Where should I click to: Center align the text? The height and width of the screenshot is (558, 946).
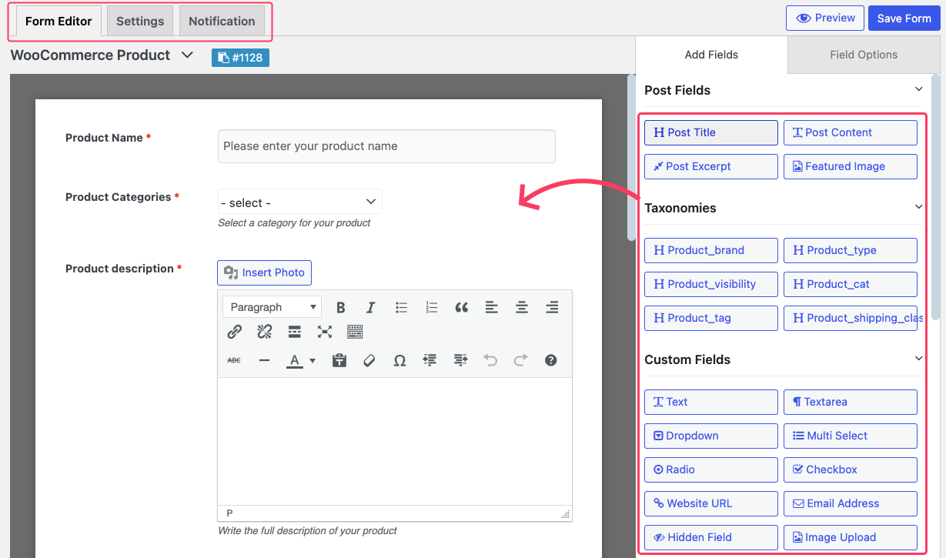pyautogui.click(x=521, y=307)
